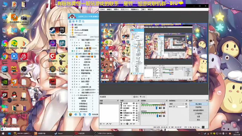
Task: Open transition properties gear icon
Action: pyautogui.click(x=186, y=104)
